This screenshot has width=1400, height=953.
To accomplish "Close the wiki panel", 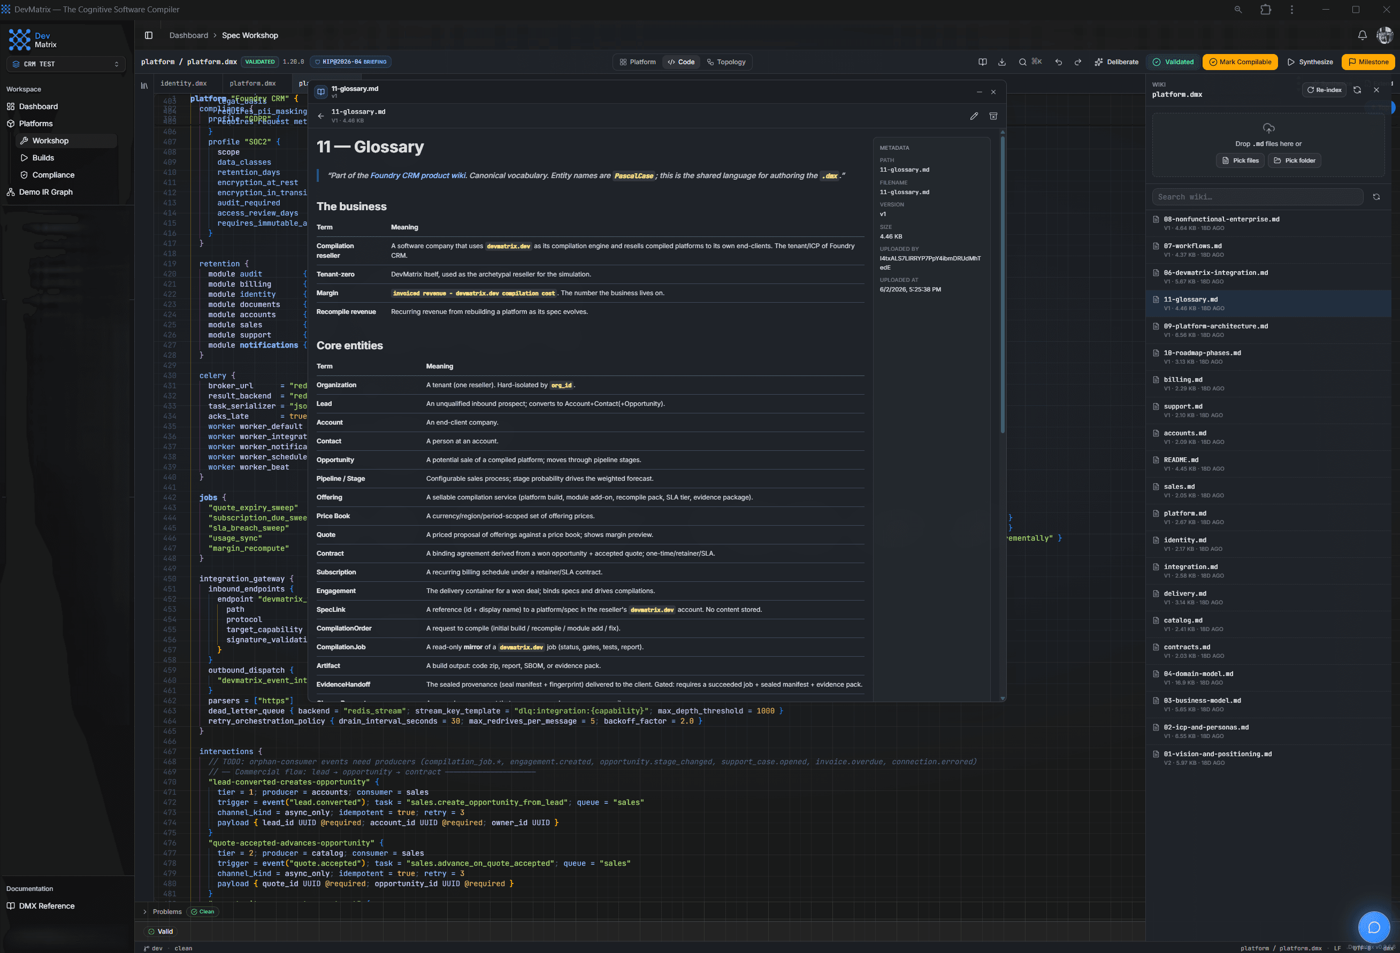I will [x=1376, y=90].
